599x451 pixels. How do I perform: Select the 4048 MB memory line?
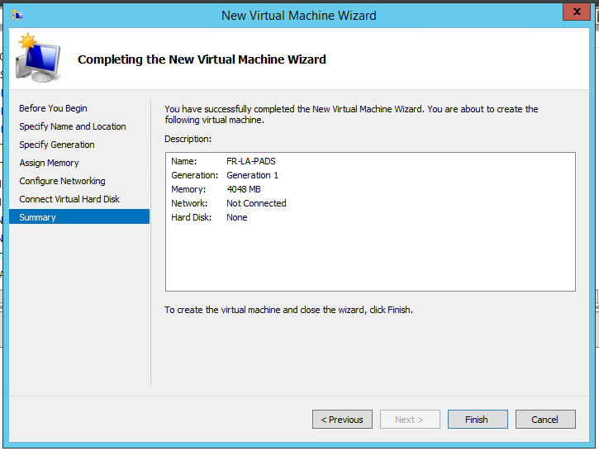click(244, 189)
